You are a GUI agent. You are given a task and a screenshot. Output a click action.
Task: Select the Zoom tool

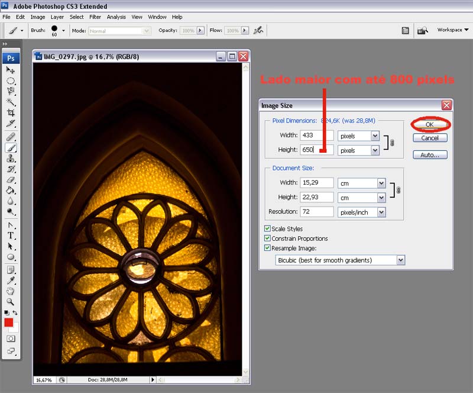11,301
